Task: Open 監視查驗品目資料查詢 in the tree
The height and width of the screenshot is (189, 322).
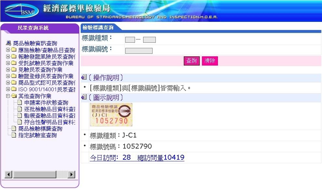Action: [x=49, y=116]
